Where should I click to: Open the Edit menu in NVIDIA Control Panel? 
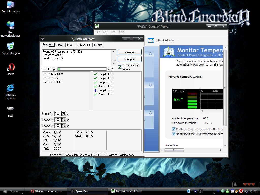(x=105, y=32)
